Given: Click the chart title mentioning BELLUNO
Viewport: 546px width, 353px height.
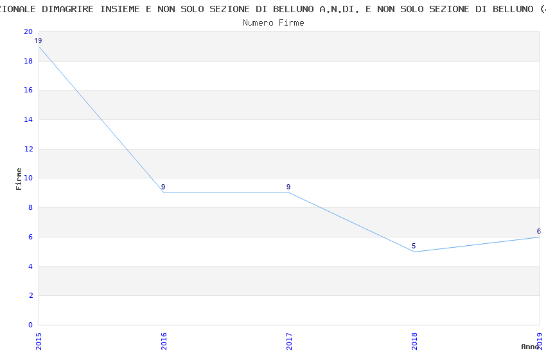Looking at the screenshot, I should click(x=273, y=9).
